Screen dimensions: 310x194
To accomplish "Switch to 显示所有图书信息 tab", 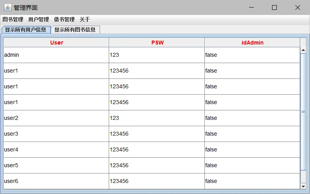I will (x=75, y=30).
